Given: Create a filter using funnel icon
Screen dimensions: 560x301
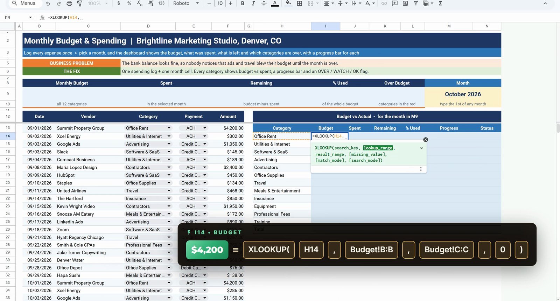Looking at the screenshot, I should [x=416, y=3].
